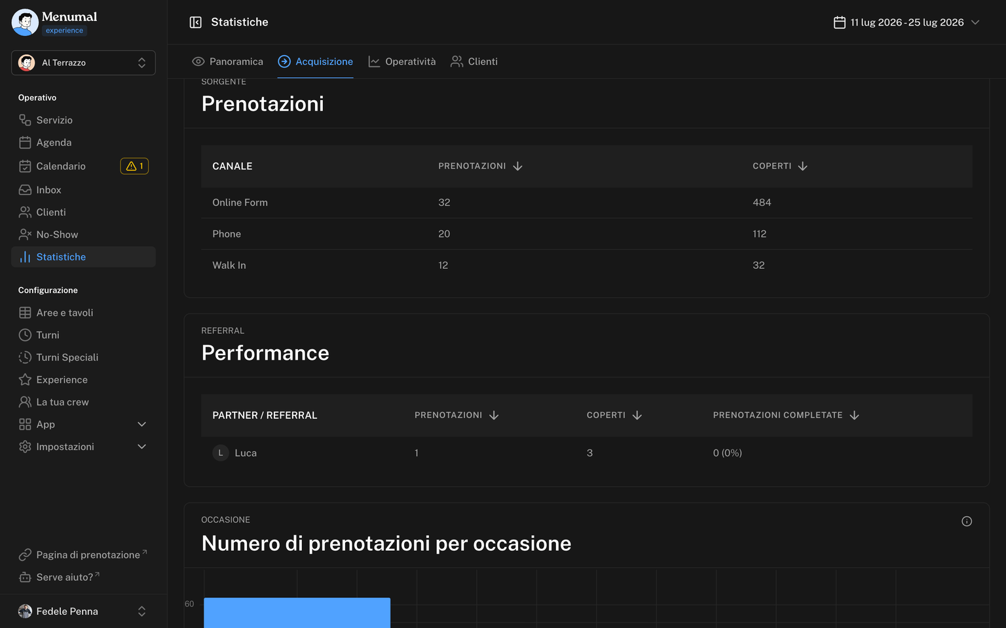Viewport: 1006px width, 628px height.
Task: Open the Experience sidebar item label
Action: [x=62, y=379]
